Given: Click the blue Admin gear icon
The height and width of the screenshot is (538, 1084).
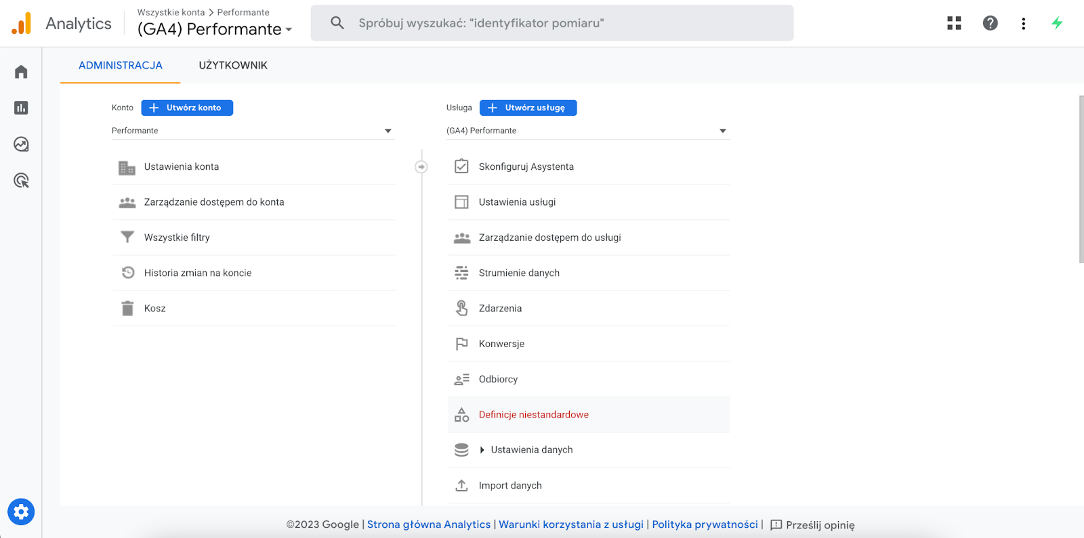Looking at the screenshot, I should click(x=21, y=512).
